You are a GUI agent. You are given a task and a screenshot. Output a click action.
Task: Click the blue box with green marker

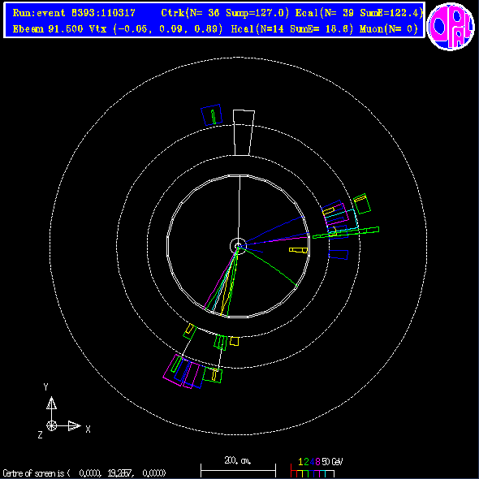(211, 114)
